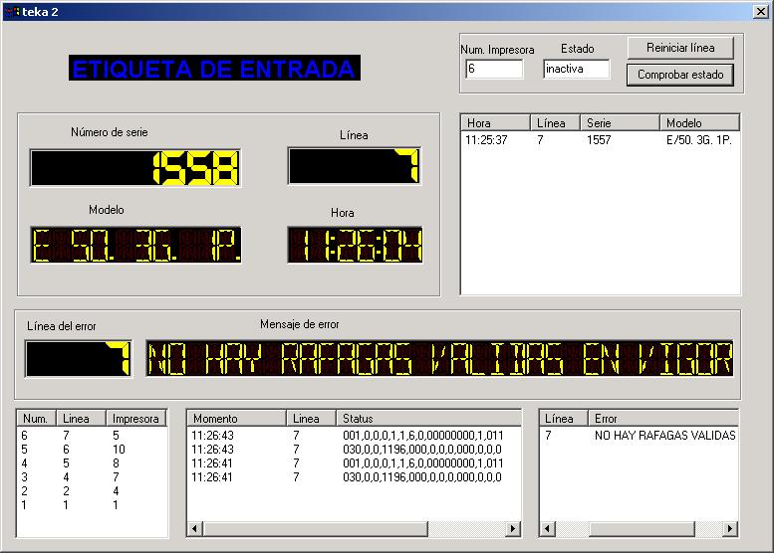Select the last 11:26:41 row with 030 status

point(354,477)
